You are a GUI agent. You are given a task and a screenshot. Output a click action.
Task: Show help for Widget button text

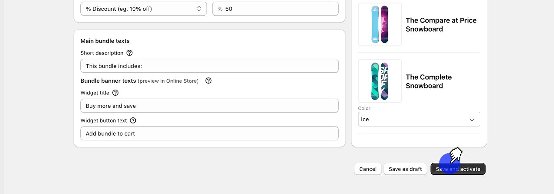pyautogui.click(x=133, y=120)
